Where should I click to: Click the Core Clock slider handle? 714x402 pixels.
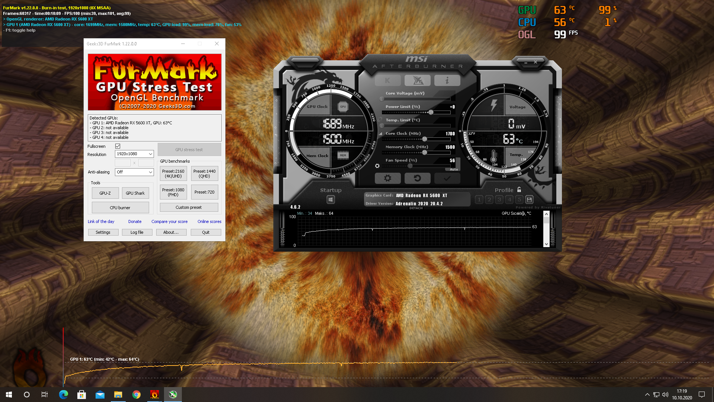coord(425,139)
